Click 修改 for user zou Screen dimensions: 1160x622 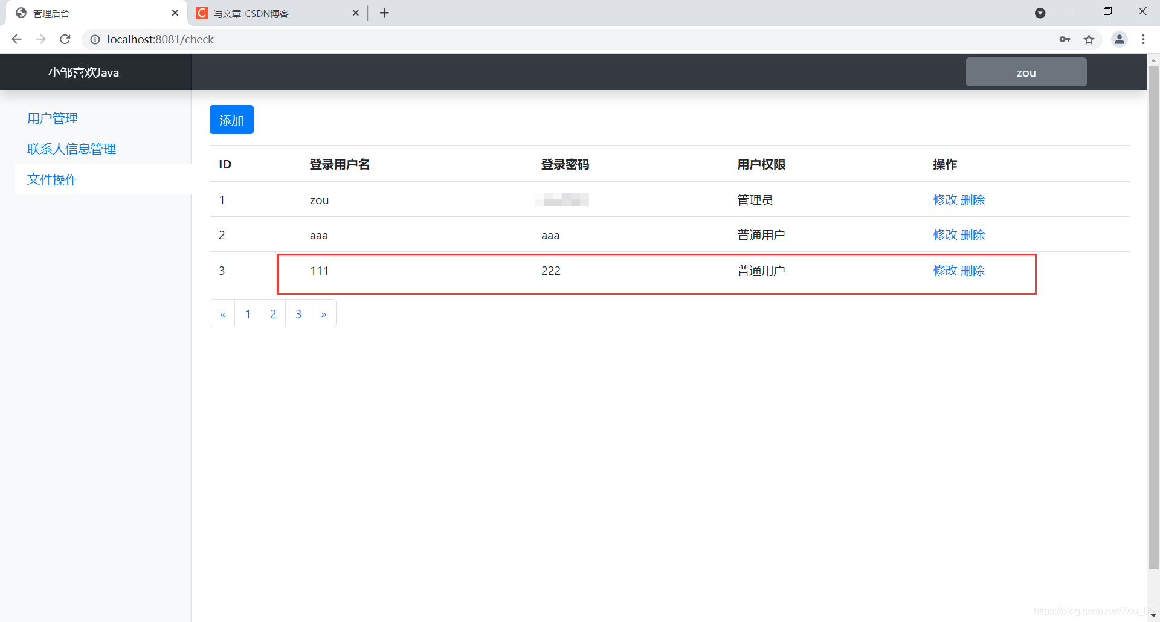tap(945, 200)
